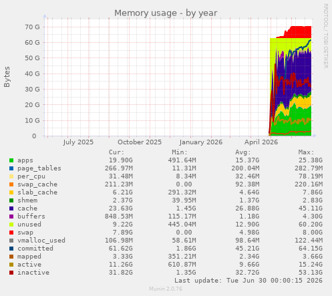Screen dimensions: 332x296
Task: Click the brown mapped legend swatch
Action: pyautogui.click(x=11, y=257)
